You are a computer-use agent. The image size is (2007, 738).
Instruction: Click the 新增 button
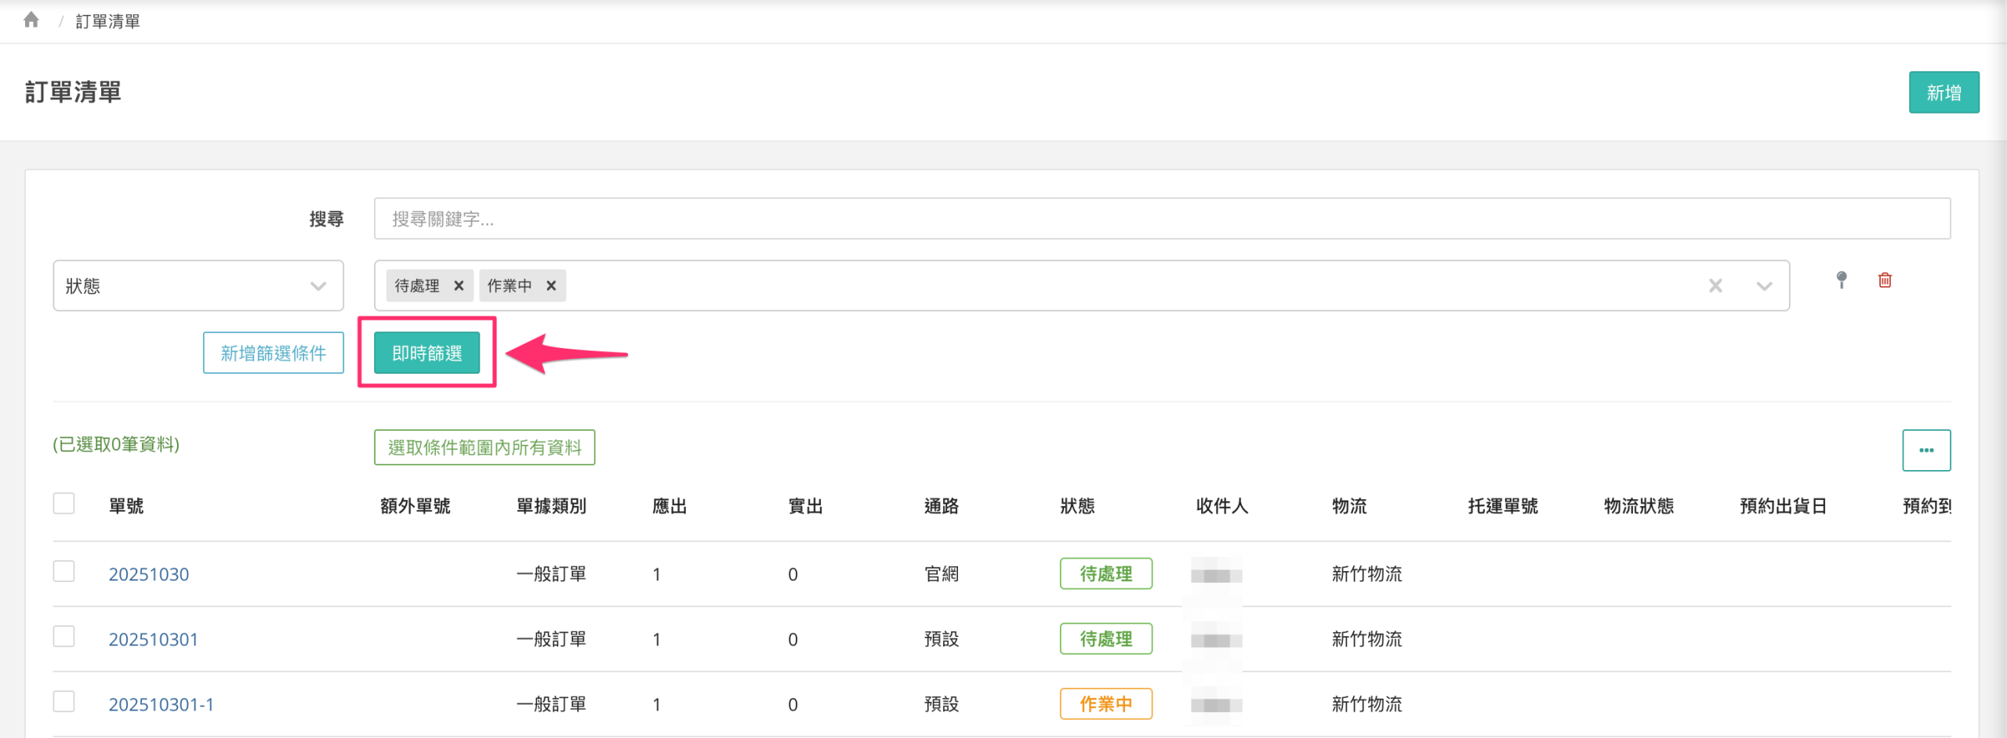[x=1943, y=92]
